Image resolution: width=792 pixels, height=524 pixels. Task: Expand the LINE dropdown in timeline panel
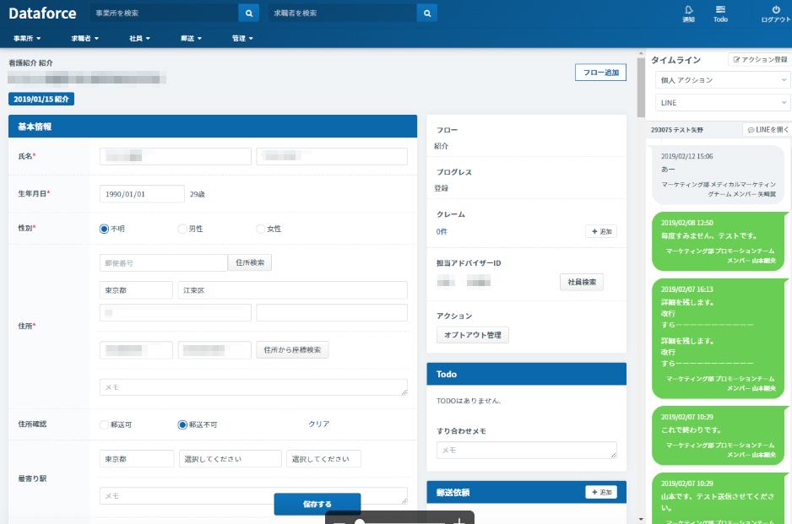tap(722, 102)
